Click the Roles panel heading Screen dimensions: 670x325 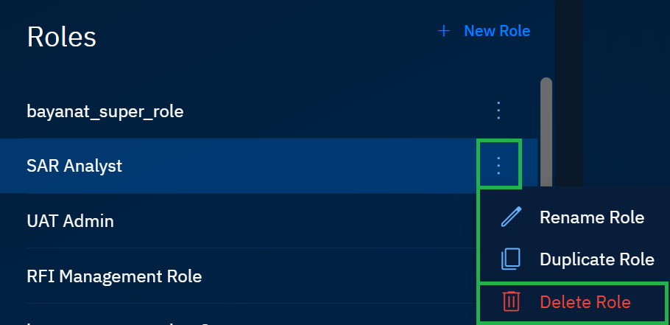[x=62, y=36]
